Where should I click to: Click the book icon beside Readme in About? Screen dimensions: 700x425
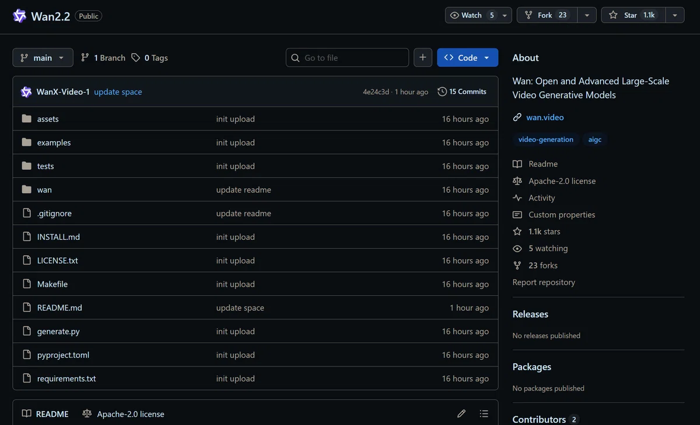[x=517, y=164]
